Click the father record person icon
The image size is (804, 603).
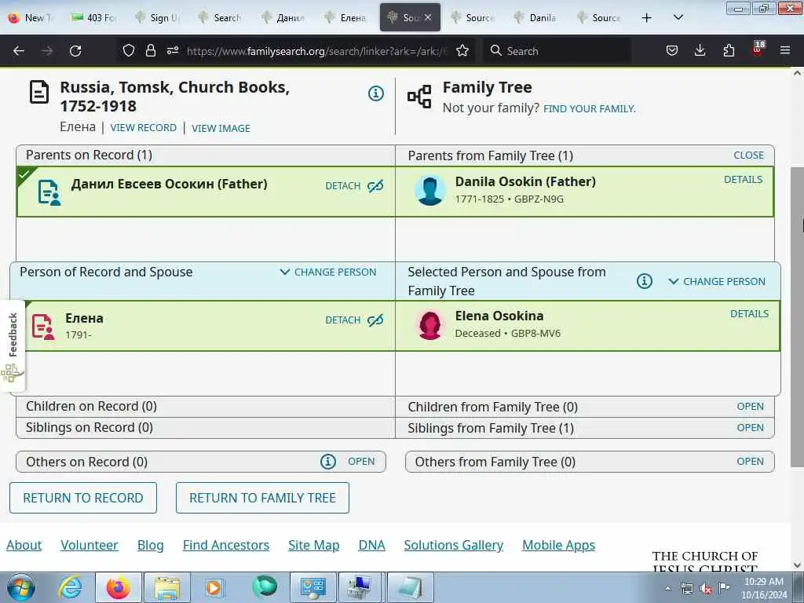pos(49,193)
